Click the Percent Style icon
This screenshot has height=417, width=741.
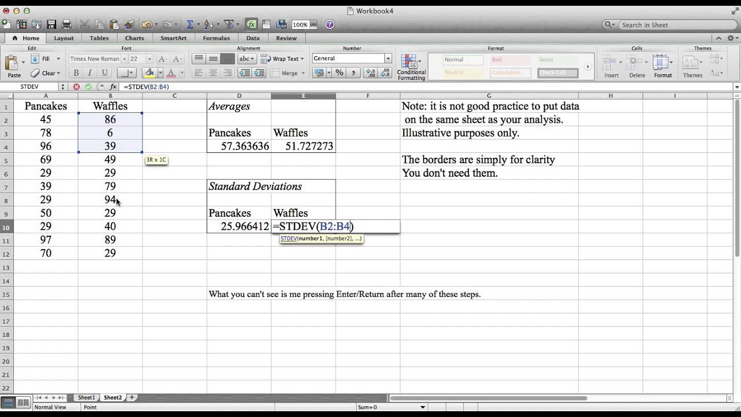pyautogui.click(x=339, y=73)
